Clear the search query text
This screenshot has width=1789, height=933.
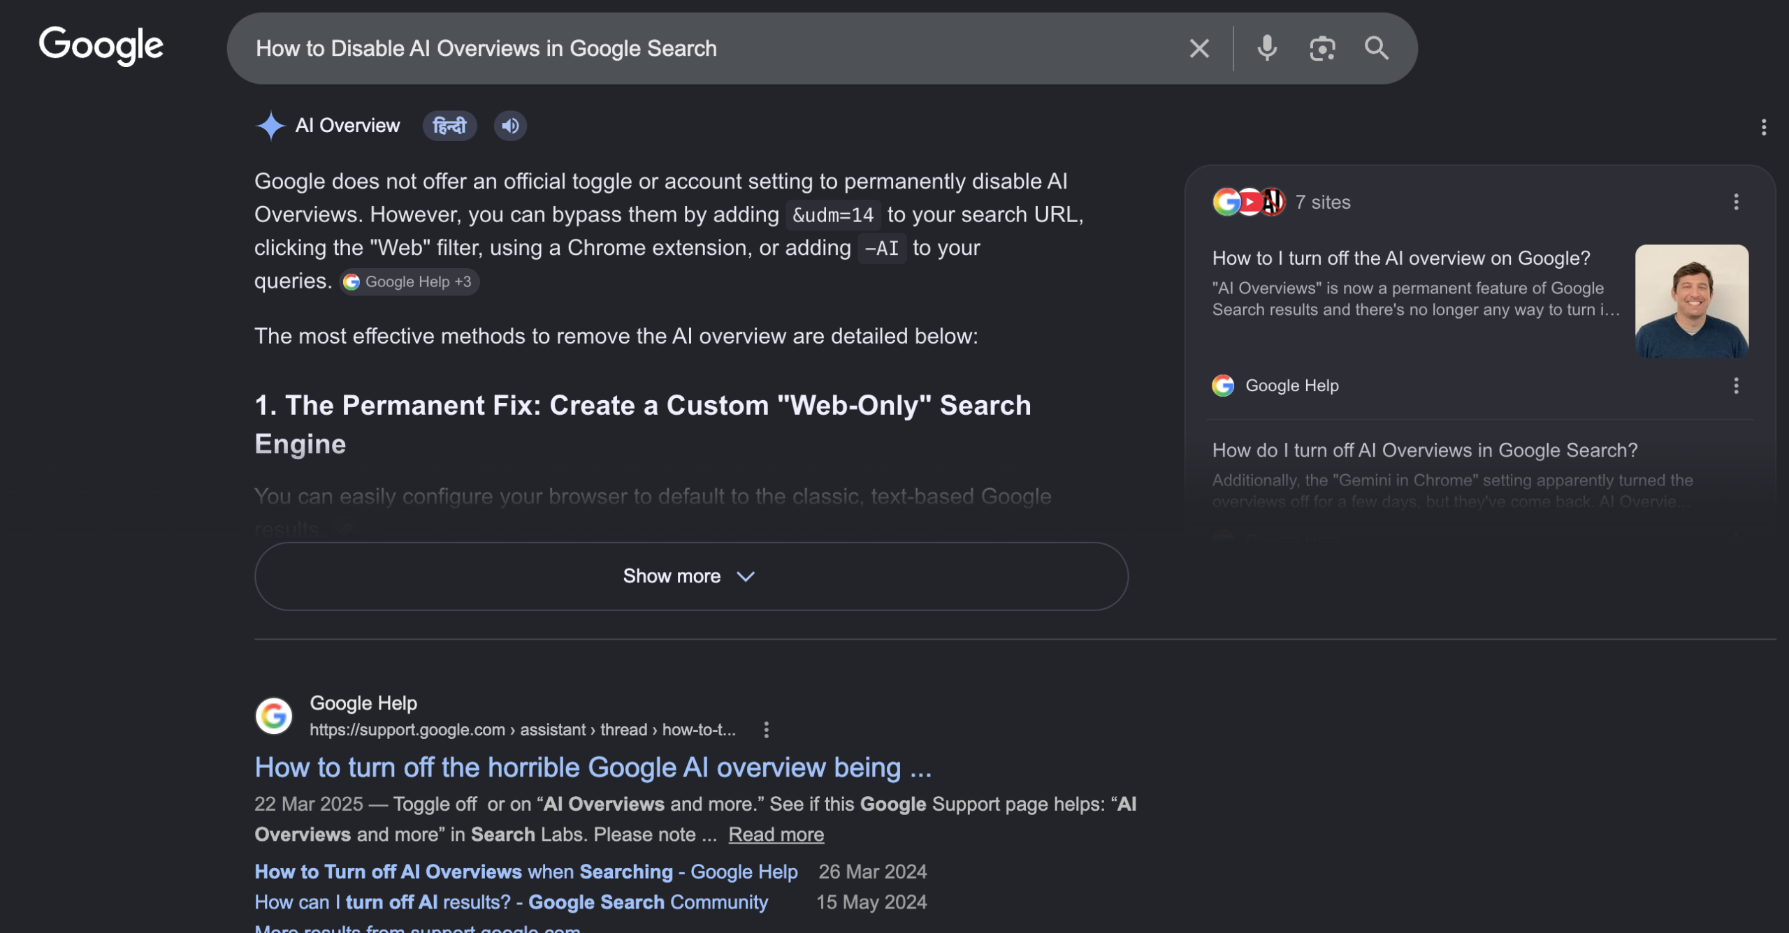(x=1199, y=48)
